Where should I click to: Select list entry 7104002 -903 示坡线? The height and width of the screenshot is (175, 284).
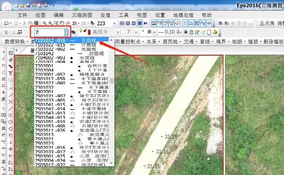point(72,58)
